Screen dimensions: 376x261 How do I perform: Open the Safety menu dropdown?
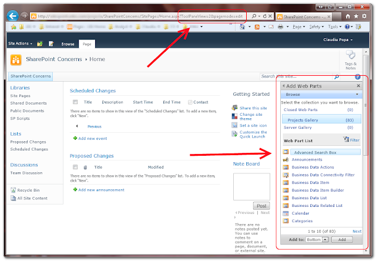click(x=317, y=27)
